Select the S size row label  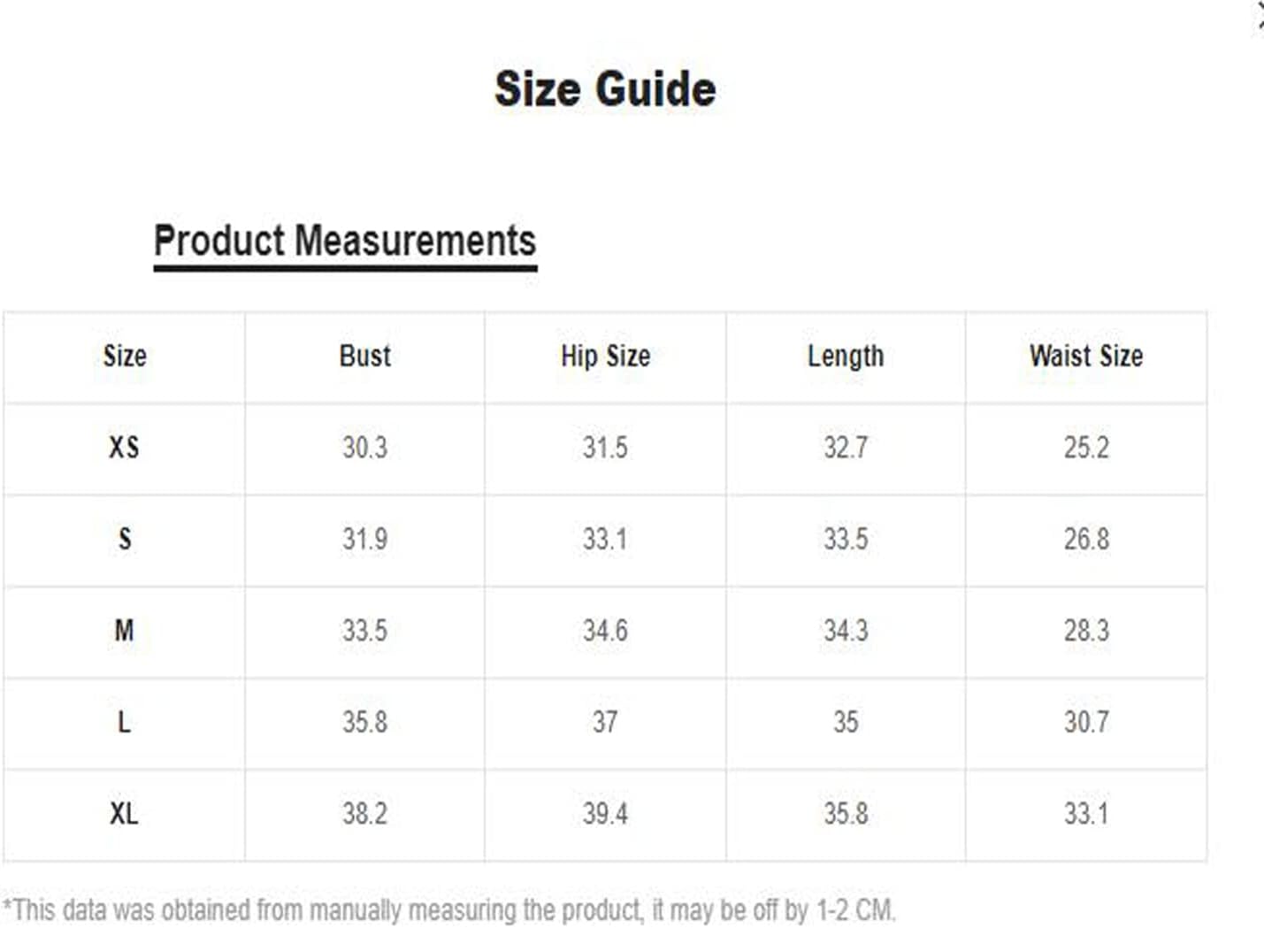pyautogui.click(x=125, y=539)
